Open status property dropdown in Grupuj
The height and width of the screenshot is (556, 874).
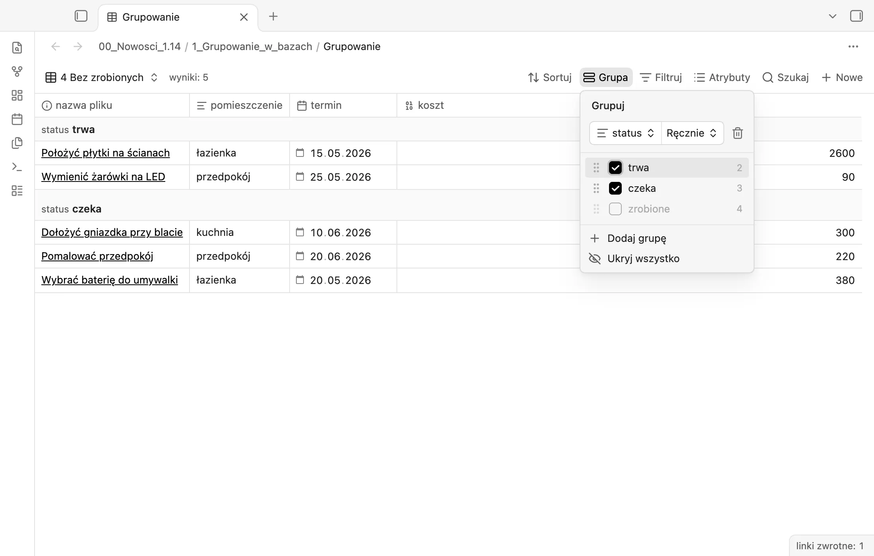tap(625, 133)
